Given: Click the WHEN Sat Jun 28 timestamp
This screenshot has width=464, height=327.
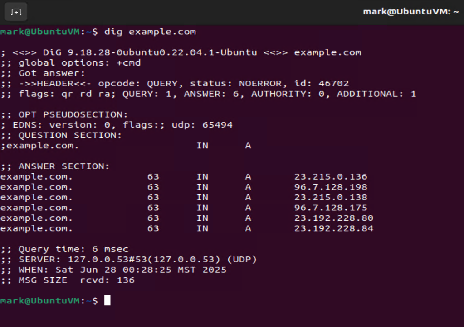Looking at the screenshot, I should pos(113,270).
